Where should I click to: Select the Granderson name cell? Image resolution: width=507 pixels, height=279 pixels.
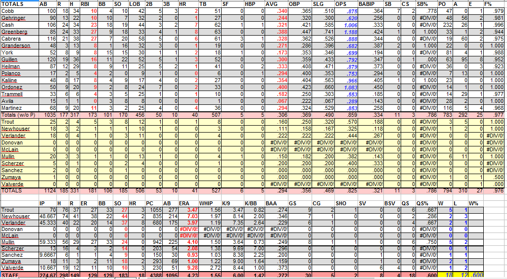(19, 46)
